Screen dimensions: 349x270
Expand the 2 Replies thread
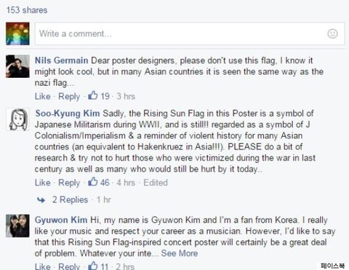[x=70, y=199]
